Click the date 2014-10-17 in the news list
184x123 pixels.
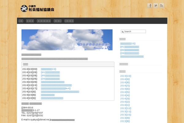30,89
